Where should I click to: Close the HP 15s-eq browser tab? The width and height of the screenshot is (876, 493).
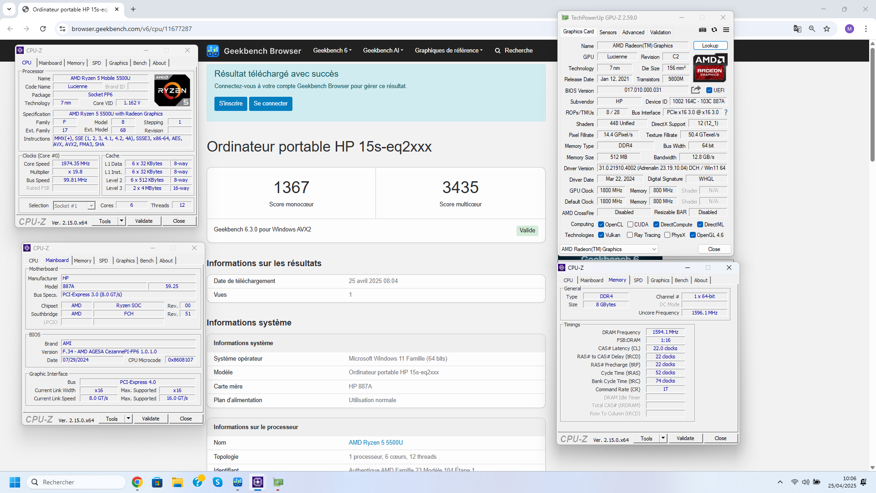(x=117, y=9)
